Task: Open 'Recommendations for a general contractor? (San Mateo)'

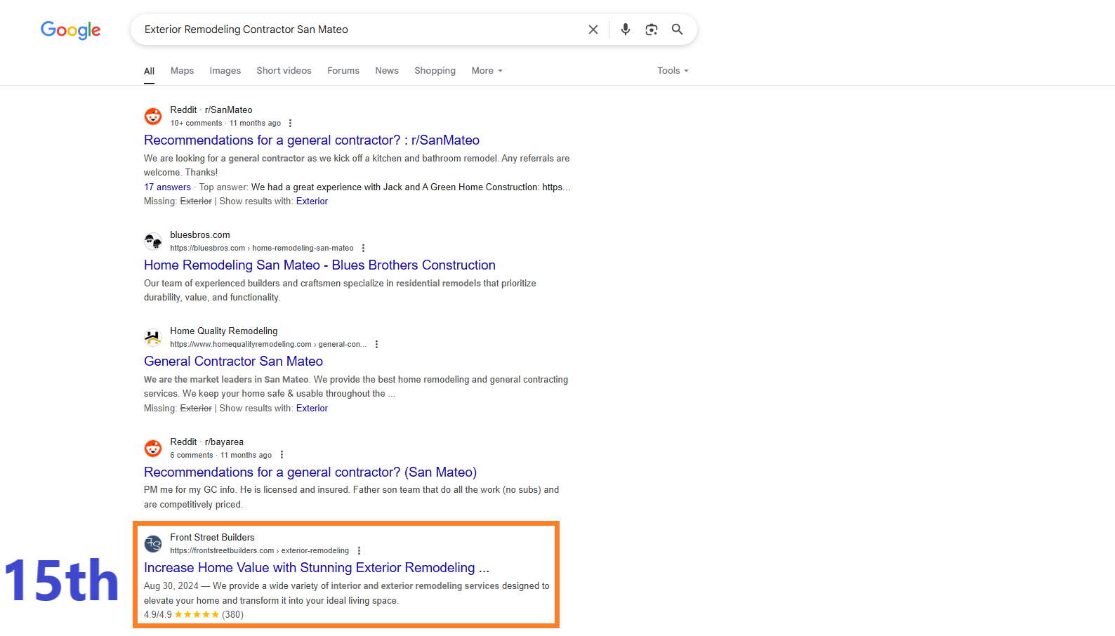Action: tap(310, 472)
